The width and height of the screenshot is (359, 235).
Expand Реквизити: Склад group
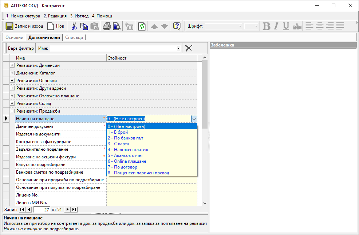pyautogui.click(x=12, y=104)
